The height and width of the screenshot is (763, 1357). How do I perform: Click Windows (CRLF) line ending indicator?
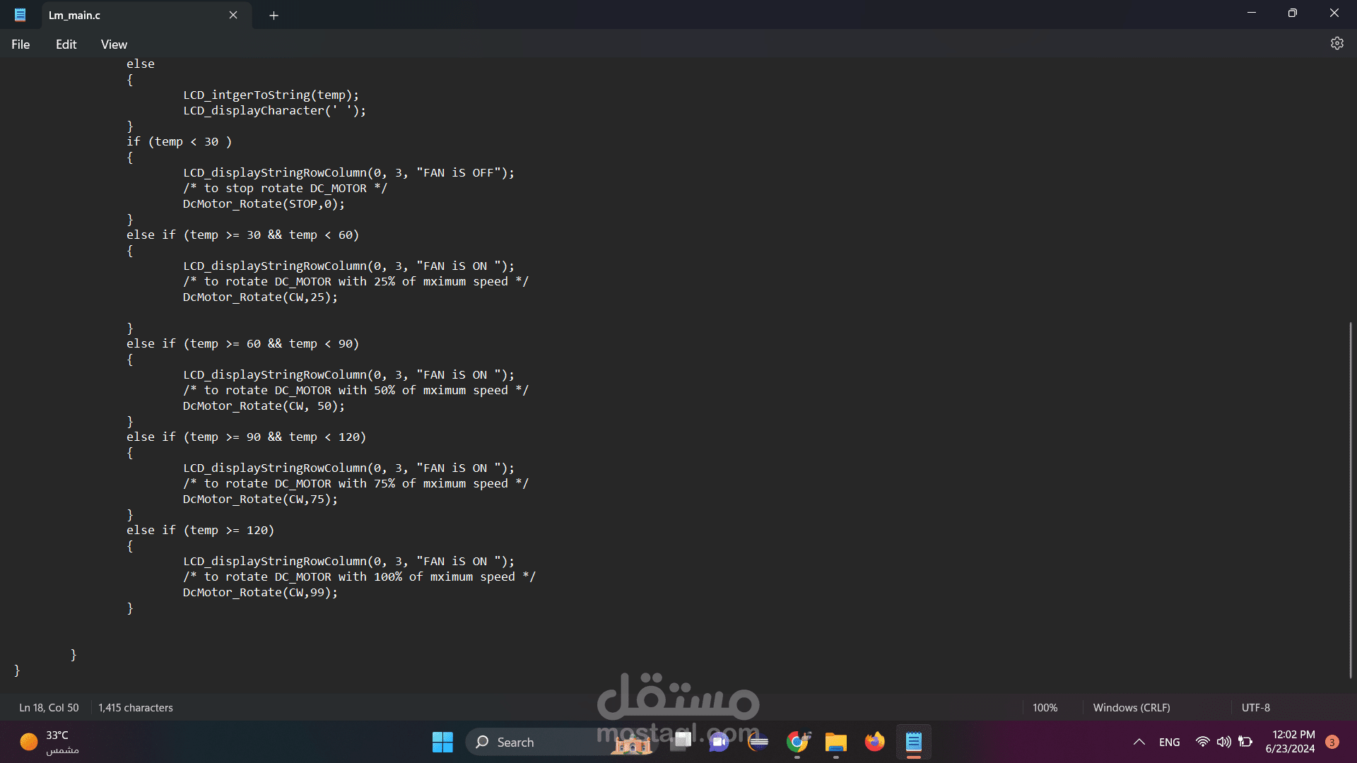(1131, 707)
